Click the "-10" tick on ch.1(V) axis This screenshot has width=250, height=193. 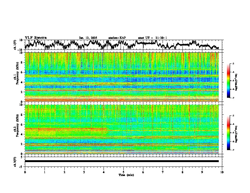[21, 50]
